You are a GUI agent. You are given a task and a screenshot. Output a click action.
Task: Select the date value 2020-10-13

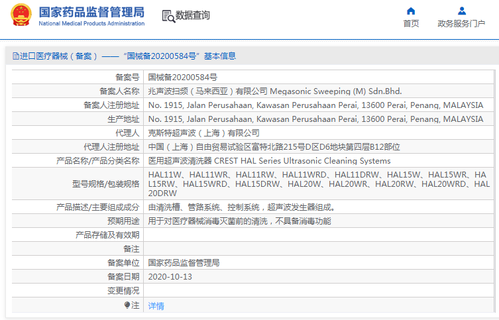pos(170,277)
